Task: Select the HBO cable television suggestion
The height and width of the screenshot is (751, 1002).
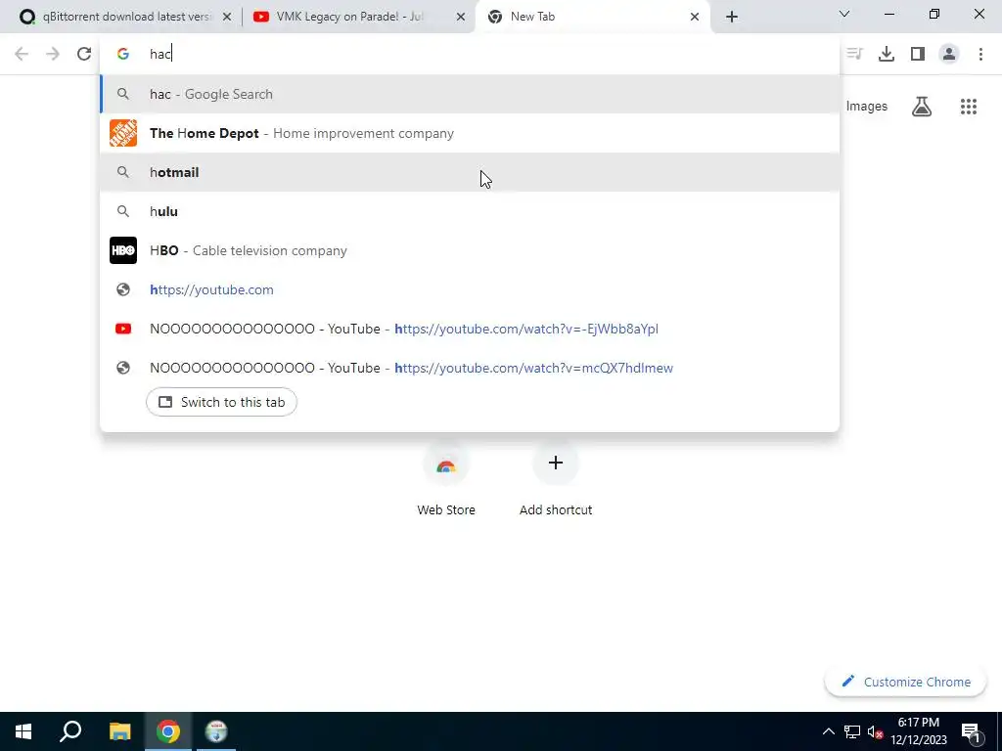Action: [x=470, y=250]
